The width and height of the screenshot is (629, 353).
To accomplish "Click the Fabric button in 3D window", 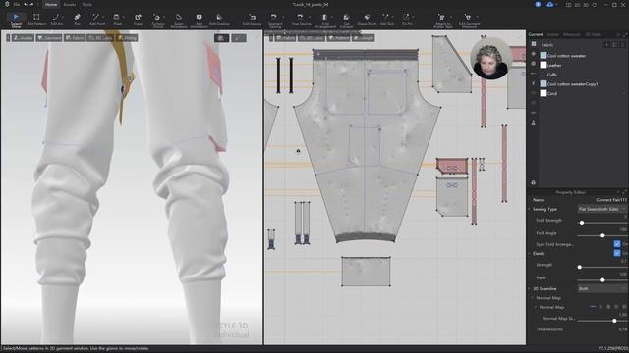I will coord(75,38).
